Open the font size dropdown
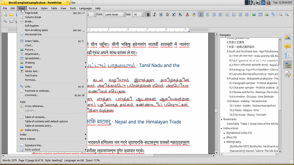The width and height of the screenshot is (294, 165). coord(142,14)
